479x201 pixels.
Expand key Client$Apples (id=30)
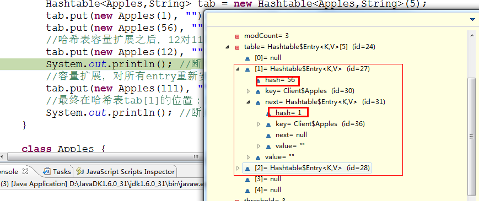(x=248, y=91)
